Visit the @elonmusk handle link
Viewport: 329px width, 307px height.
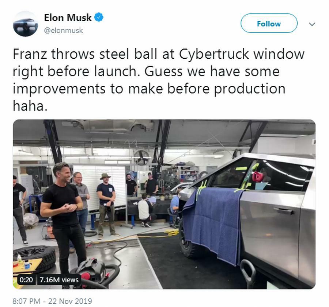[64, 31]
